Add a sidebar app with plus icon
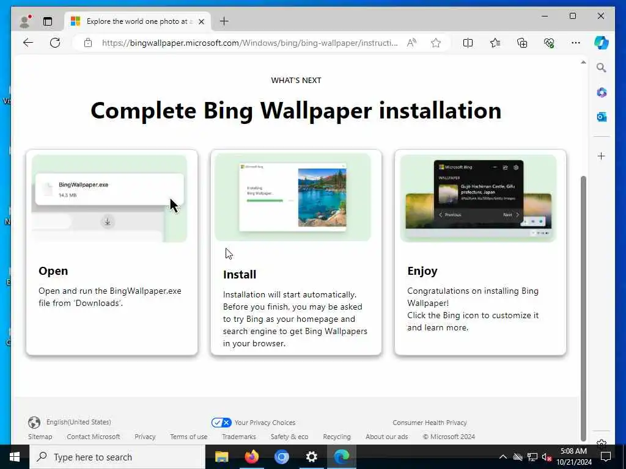This screenshot has width=626, height=469. [602, 156]
